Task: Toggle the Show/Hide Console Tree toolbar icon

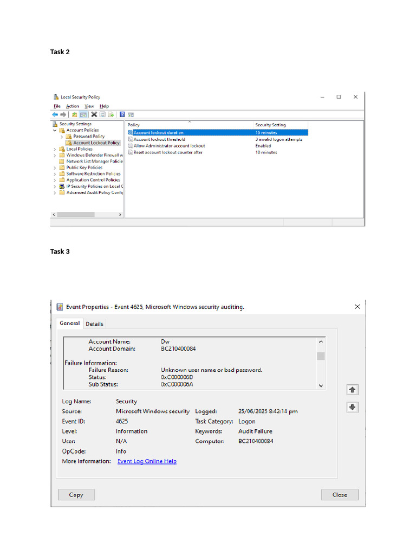Action: 83,115
